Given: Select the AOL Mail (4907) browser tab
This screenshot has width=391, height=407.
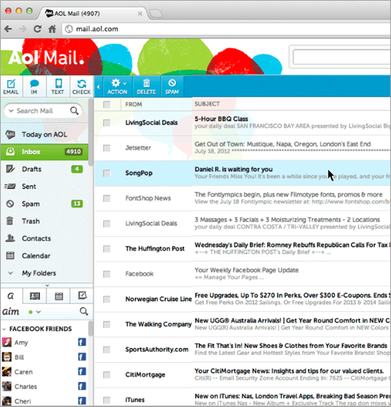Looking at the screenshot, I should (92, 13).
